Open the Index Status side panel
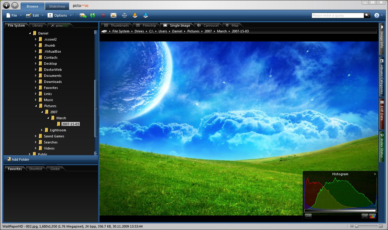 pos(382,146)
